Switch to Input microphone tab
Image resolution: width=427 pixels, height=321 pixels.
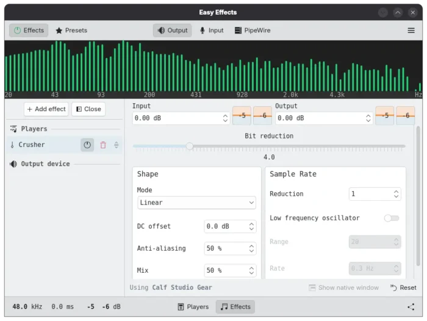[x=211, y=31]
